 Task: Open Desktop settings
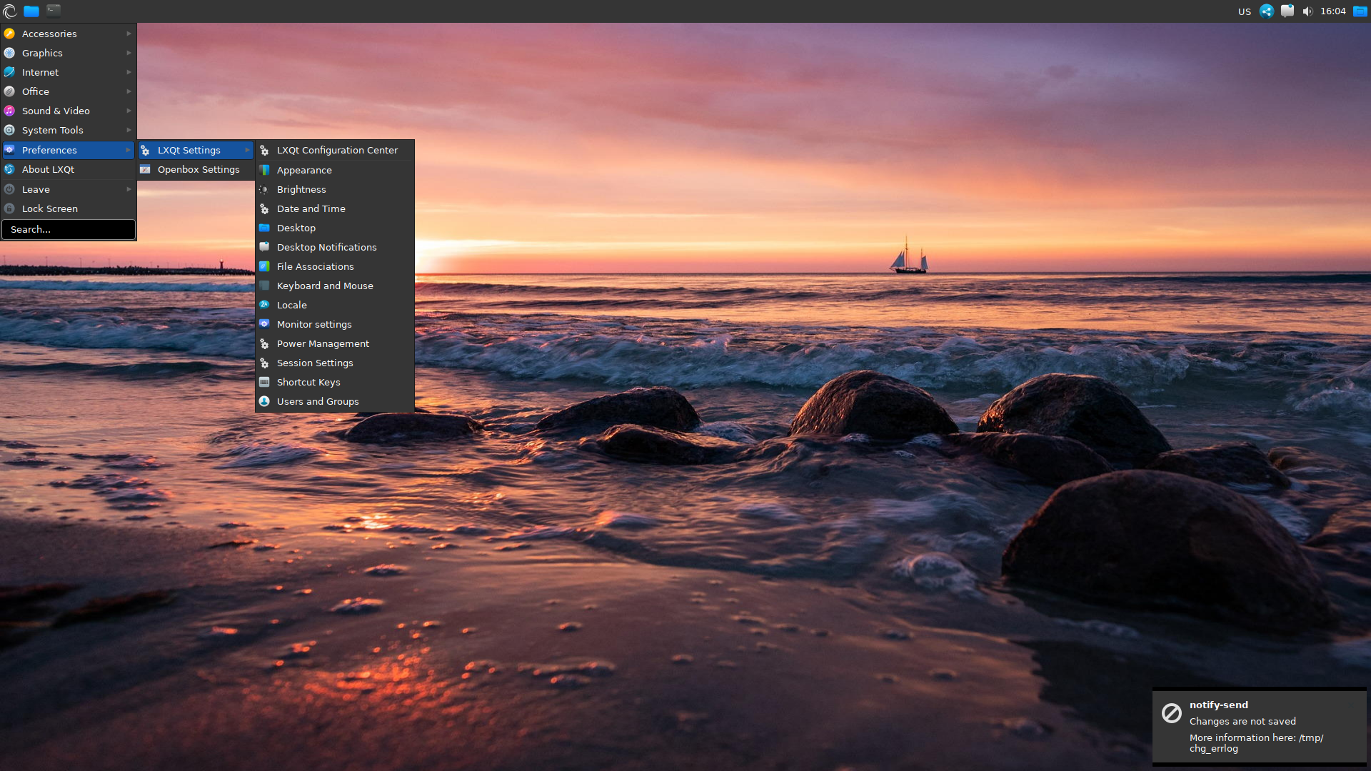[335, 228]
